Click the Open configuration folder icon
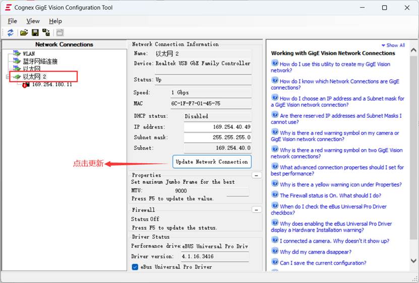 coord(24,33)
